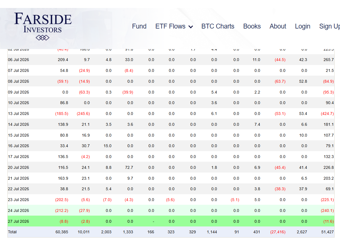Go to BTC Charts

pos(218,26)
